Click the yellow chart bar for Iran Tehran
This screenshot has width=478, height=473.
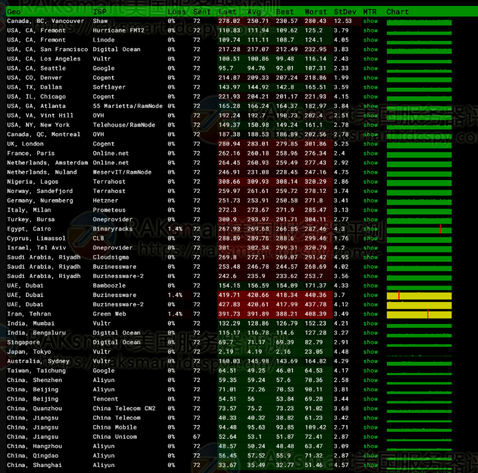pos(419,315)
